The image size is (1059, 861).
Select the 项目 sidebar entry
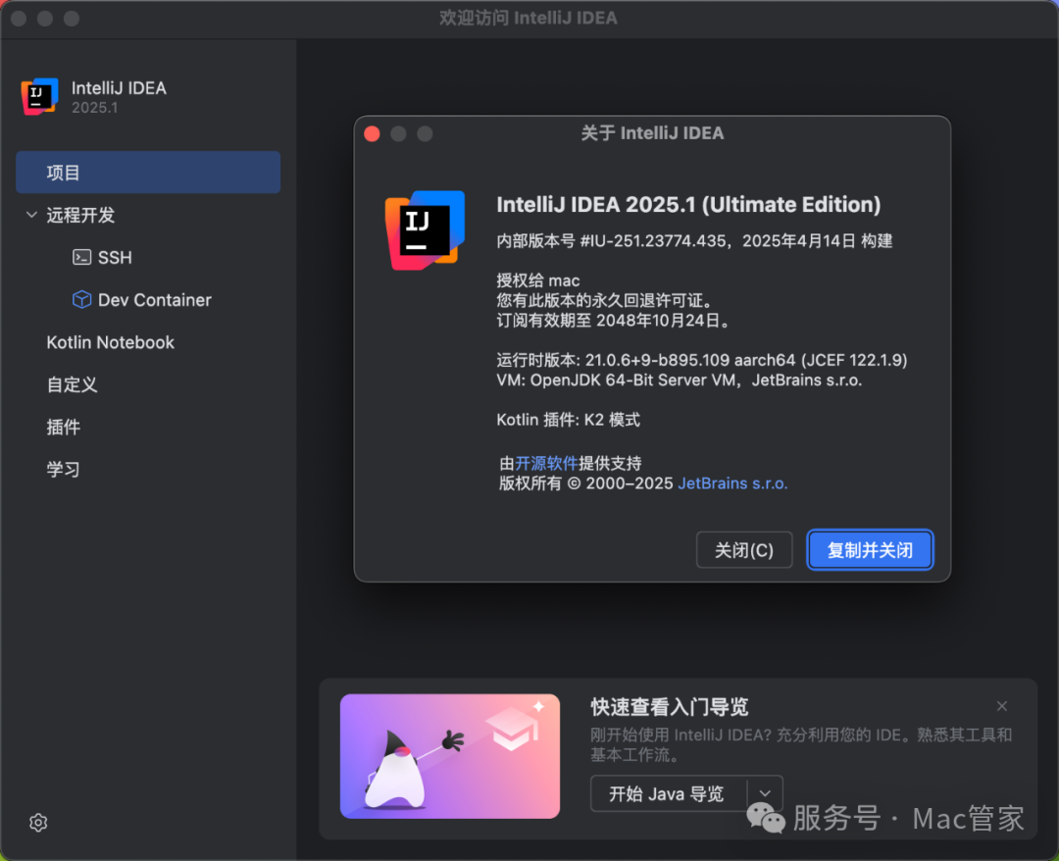pos(65,172)
